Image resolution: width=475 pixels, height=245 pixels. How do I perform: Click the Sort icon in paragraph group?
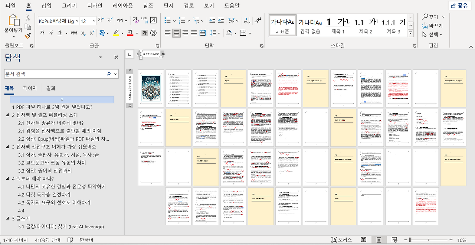(x=247, y=21)
